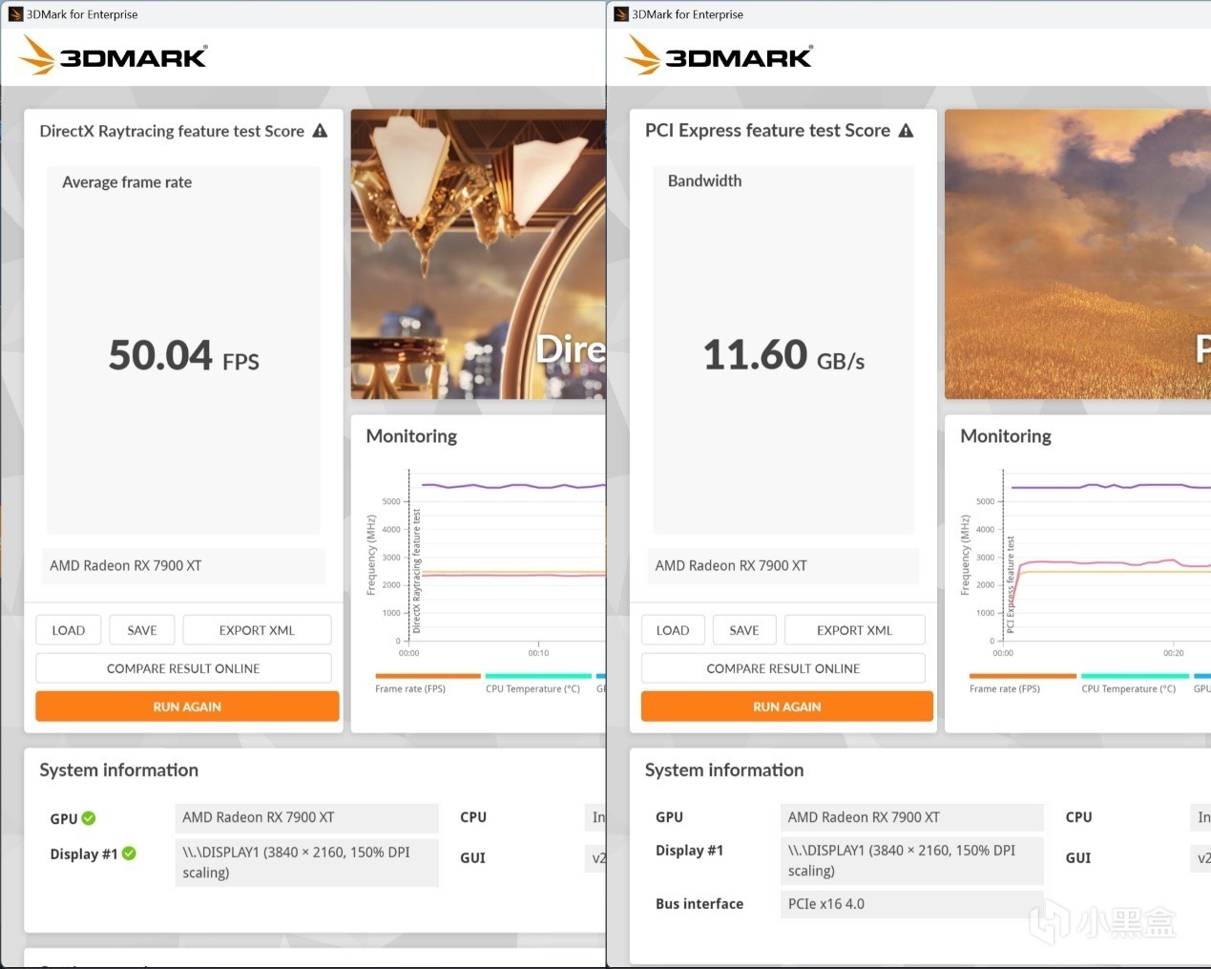The width and height of the screenshot is (1211, 969).
Task: Click the PCI Express golden field preview thumbnail
Action: click(1077, 254)
